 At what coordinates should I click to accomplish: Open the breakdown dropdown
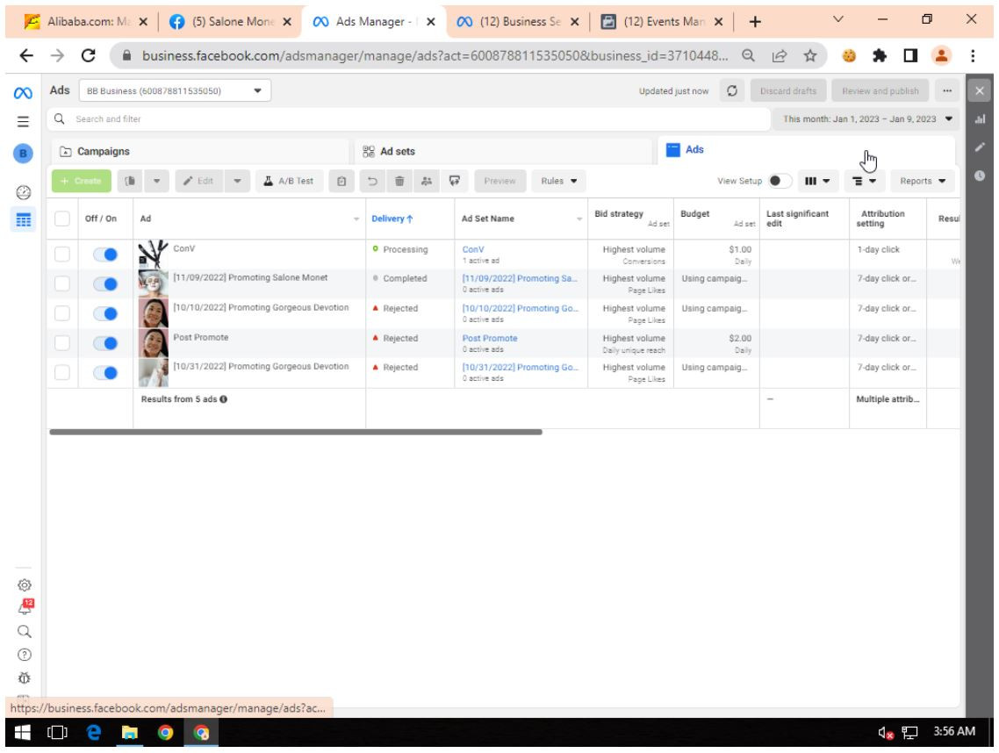[x=865, y=181]
